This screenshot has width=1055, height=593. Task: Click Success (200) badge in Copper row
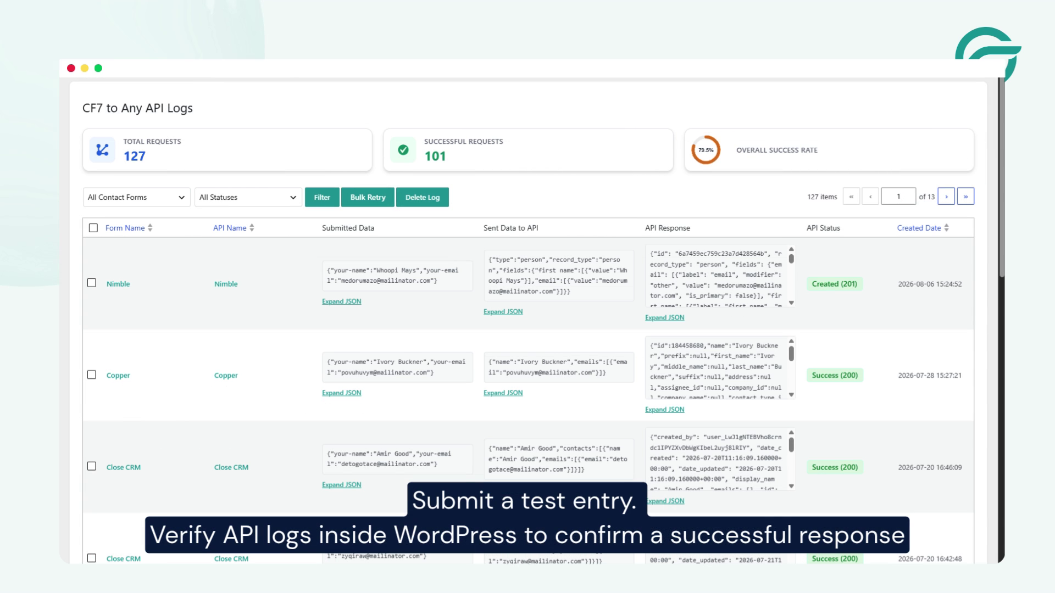click(834, 376)
